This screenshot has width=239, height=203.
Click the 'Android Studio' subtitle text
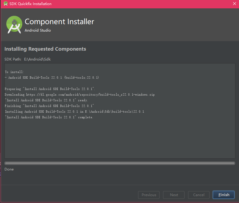click(38, 30)
